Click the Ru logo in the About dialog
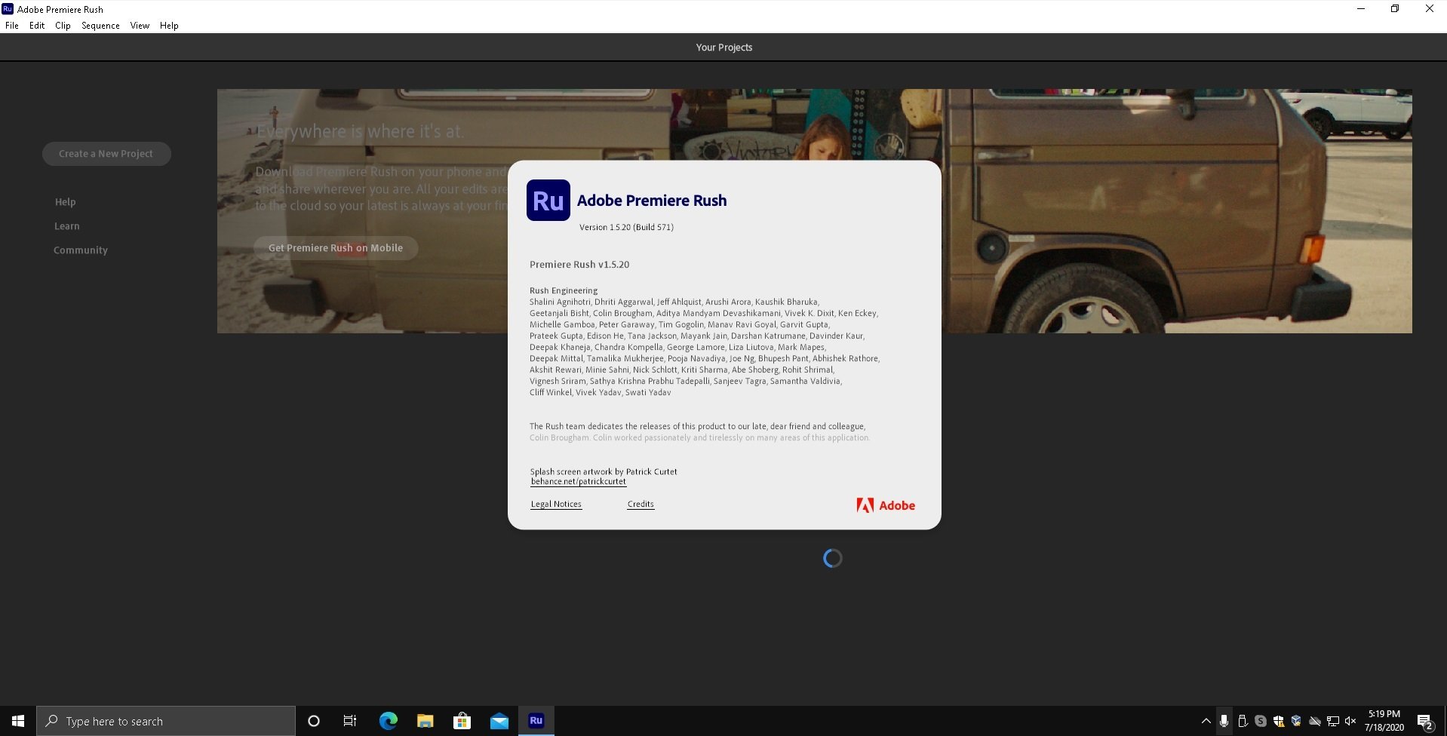This screenshot has height=736, width=1447. 548,200
